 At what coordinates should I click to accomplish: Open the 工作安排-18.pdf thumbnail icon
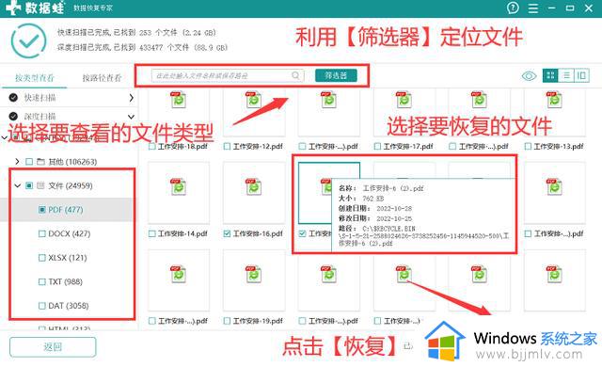[x=178, y=100]
